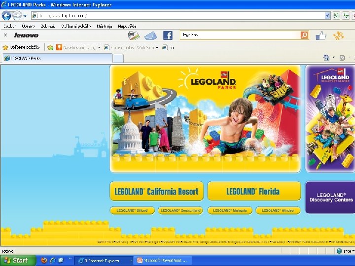Open a new blank tab

click(x=118, y=58)
